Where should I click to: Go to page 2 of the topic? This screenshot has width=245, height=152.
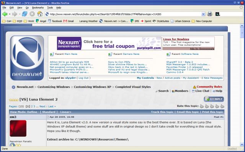coord(32,106)
